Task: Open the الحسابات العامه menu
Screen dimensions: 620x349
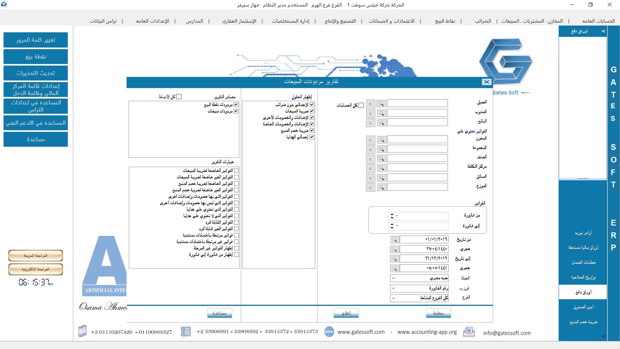Action: pos(598,21)
